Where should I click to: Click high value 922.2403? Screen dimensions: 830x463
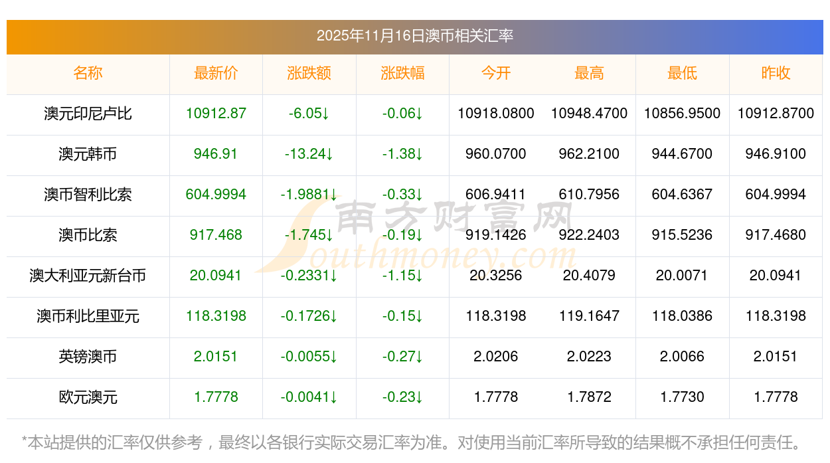click(589, 235)
